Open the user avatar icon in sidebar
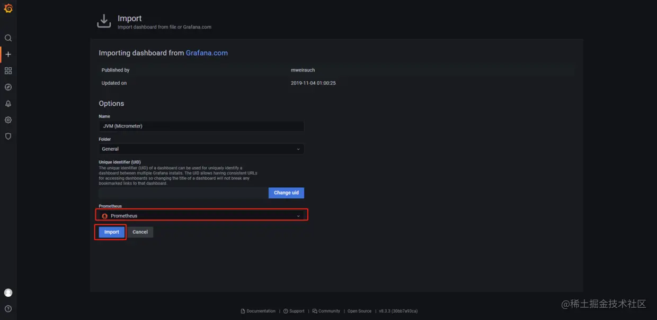Viewport: 657px width, 320px height. tap(8, 292)
